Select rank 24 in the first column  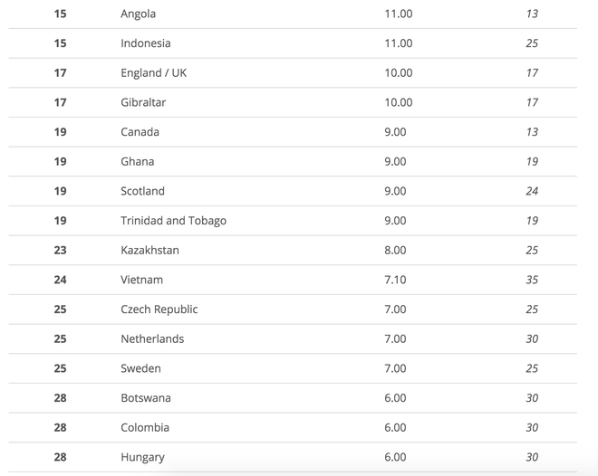coord(60,280)
